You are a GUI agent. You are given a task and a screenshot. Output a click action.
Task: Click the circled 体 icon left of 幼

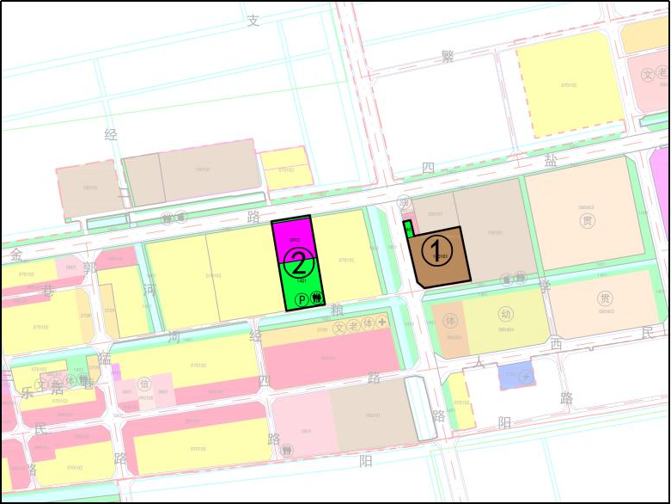448,320
